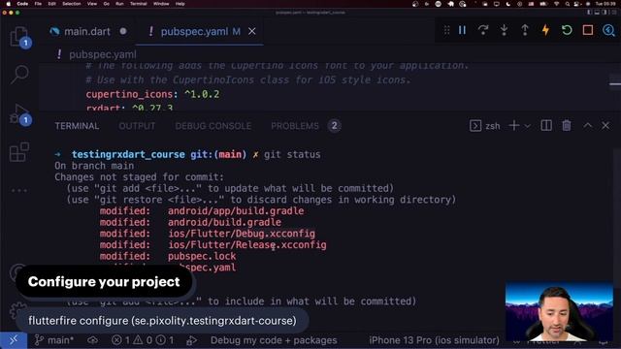Restart the debug session
The image size is (621, 349).
point(567,30)
